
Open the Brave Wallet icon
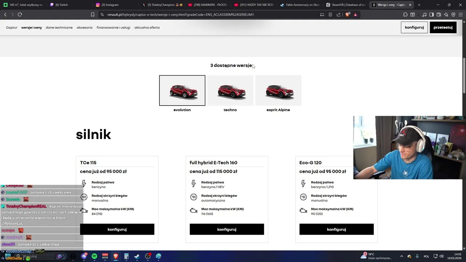click(x=439, y=15)
